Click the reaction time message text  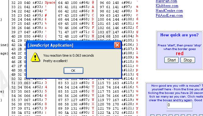(x=68, y=55)
